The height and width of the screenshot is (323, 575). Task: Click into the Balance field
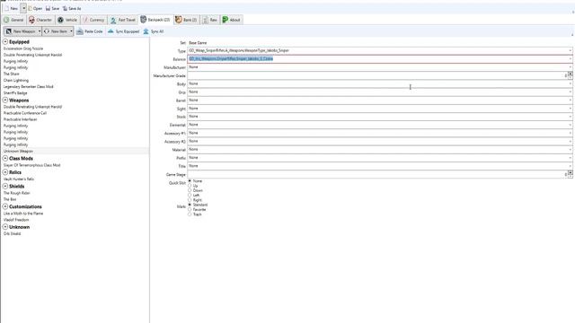pyautogui.click(x=380, y=58)
